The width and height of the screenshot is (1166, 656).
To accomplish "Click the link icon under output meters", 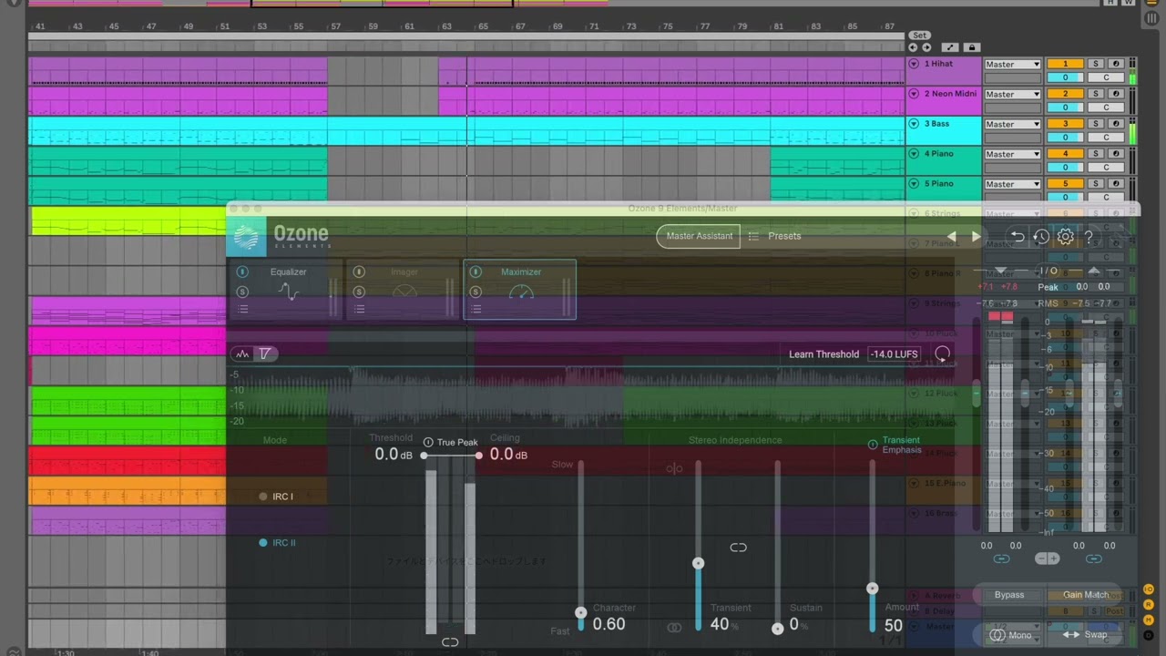I will [1094, 559].
